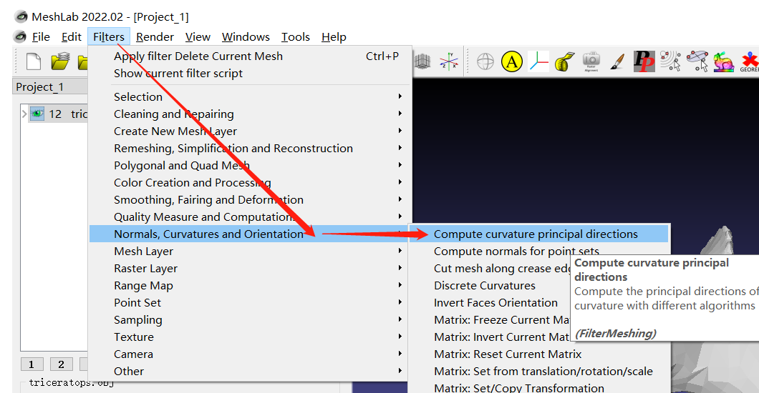The image size is (759, 393).
Task: Open the PP pick points tool
Action: click(644, 61)
